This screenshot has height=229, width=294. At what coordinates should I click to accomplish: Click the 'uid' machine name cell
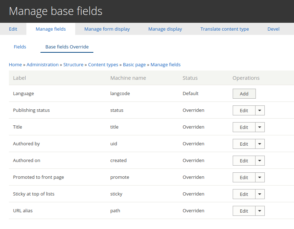tap(114, 144)
